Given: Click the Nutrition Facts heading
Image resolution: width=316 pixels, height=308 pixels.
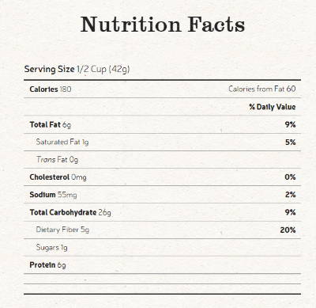Looking at the screenshot, I should pos(163,25).
